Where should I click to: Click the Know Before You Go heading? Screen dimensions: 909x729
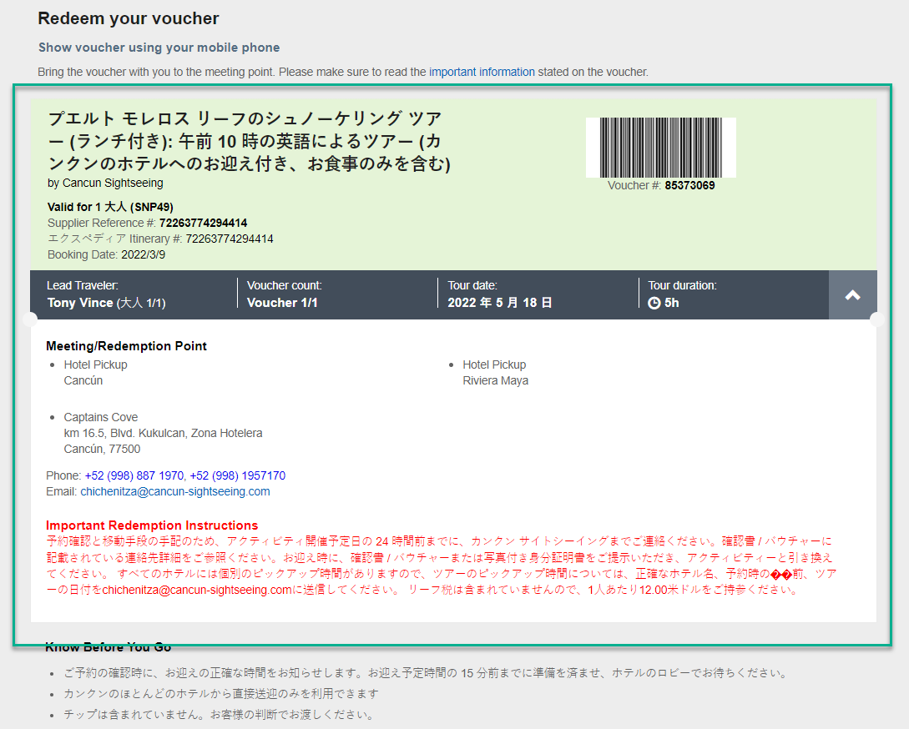point(109,647)
